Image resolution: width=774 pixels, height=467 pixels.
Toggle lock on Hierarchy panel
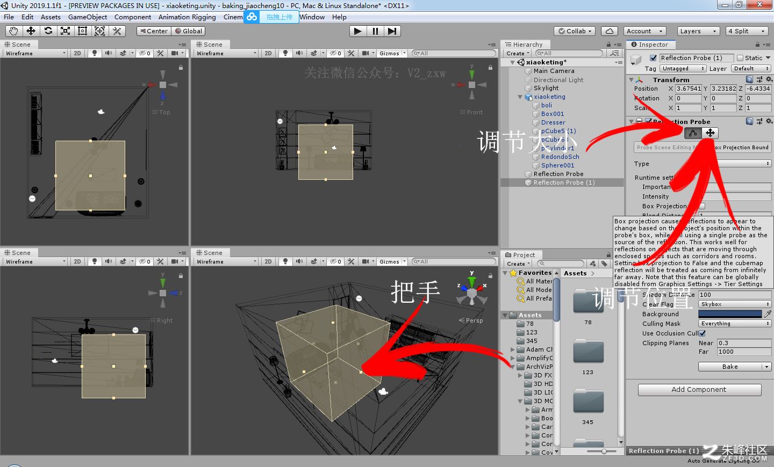tap(608, 45)
